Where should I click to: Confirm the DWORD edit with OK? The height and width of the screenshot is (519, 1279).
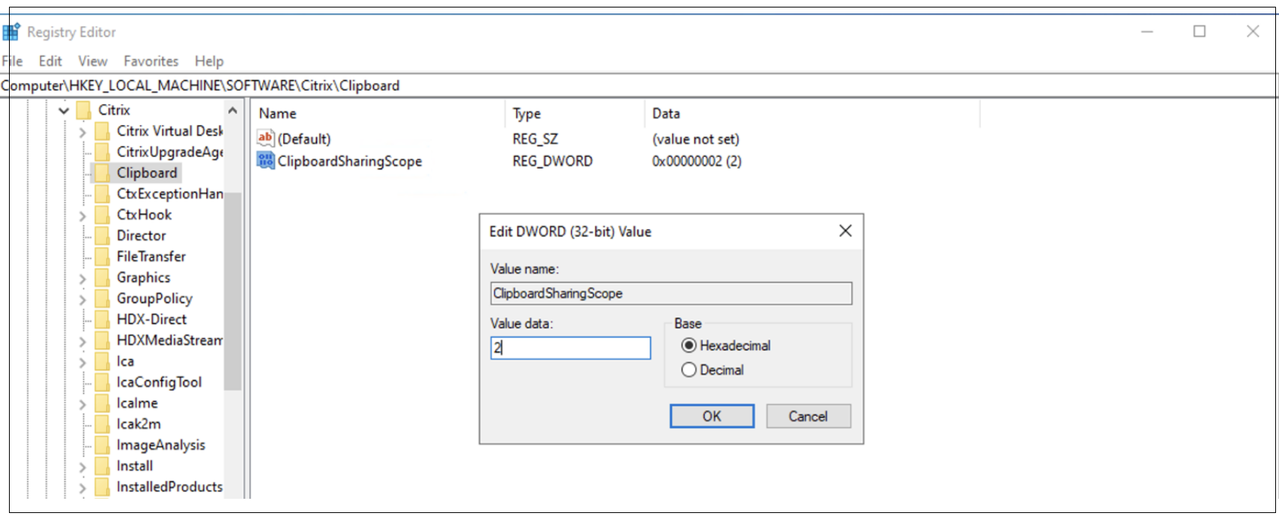(712, 416)
